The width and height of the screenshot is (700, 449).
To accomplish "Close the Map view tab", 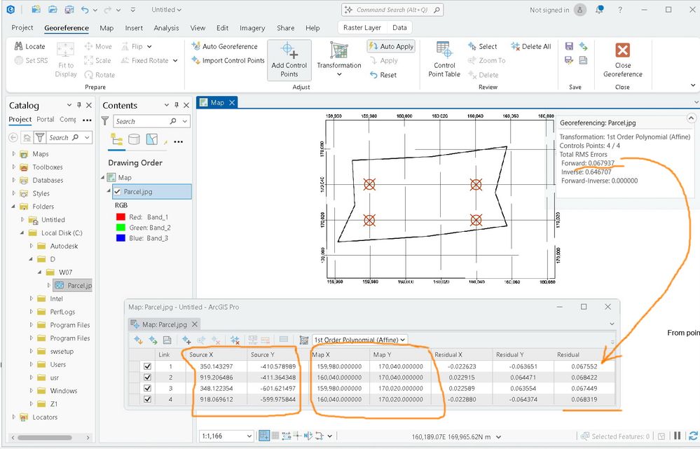I will (232, 103).
